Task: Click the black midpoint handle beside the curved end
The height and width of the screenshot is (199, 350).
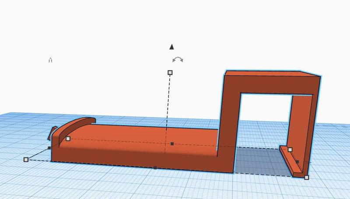Action: [49, 148]
